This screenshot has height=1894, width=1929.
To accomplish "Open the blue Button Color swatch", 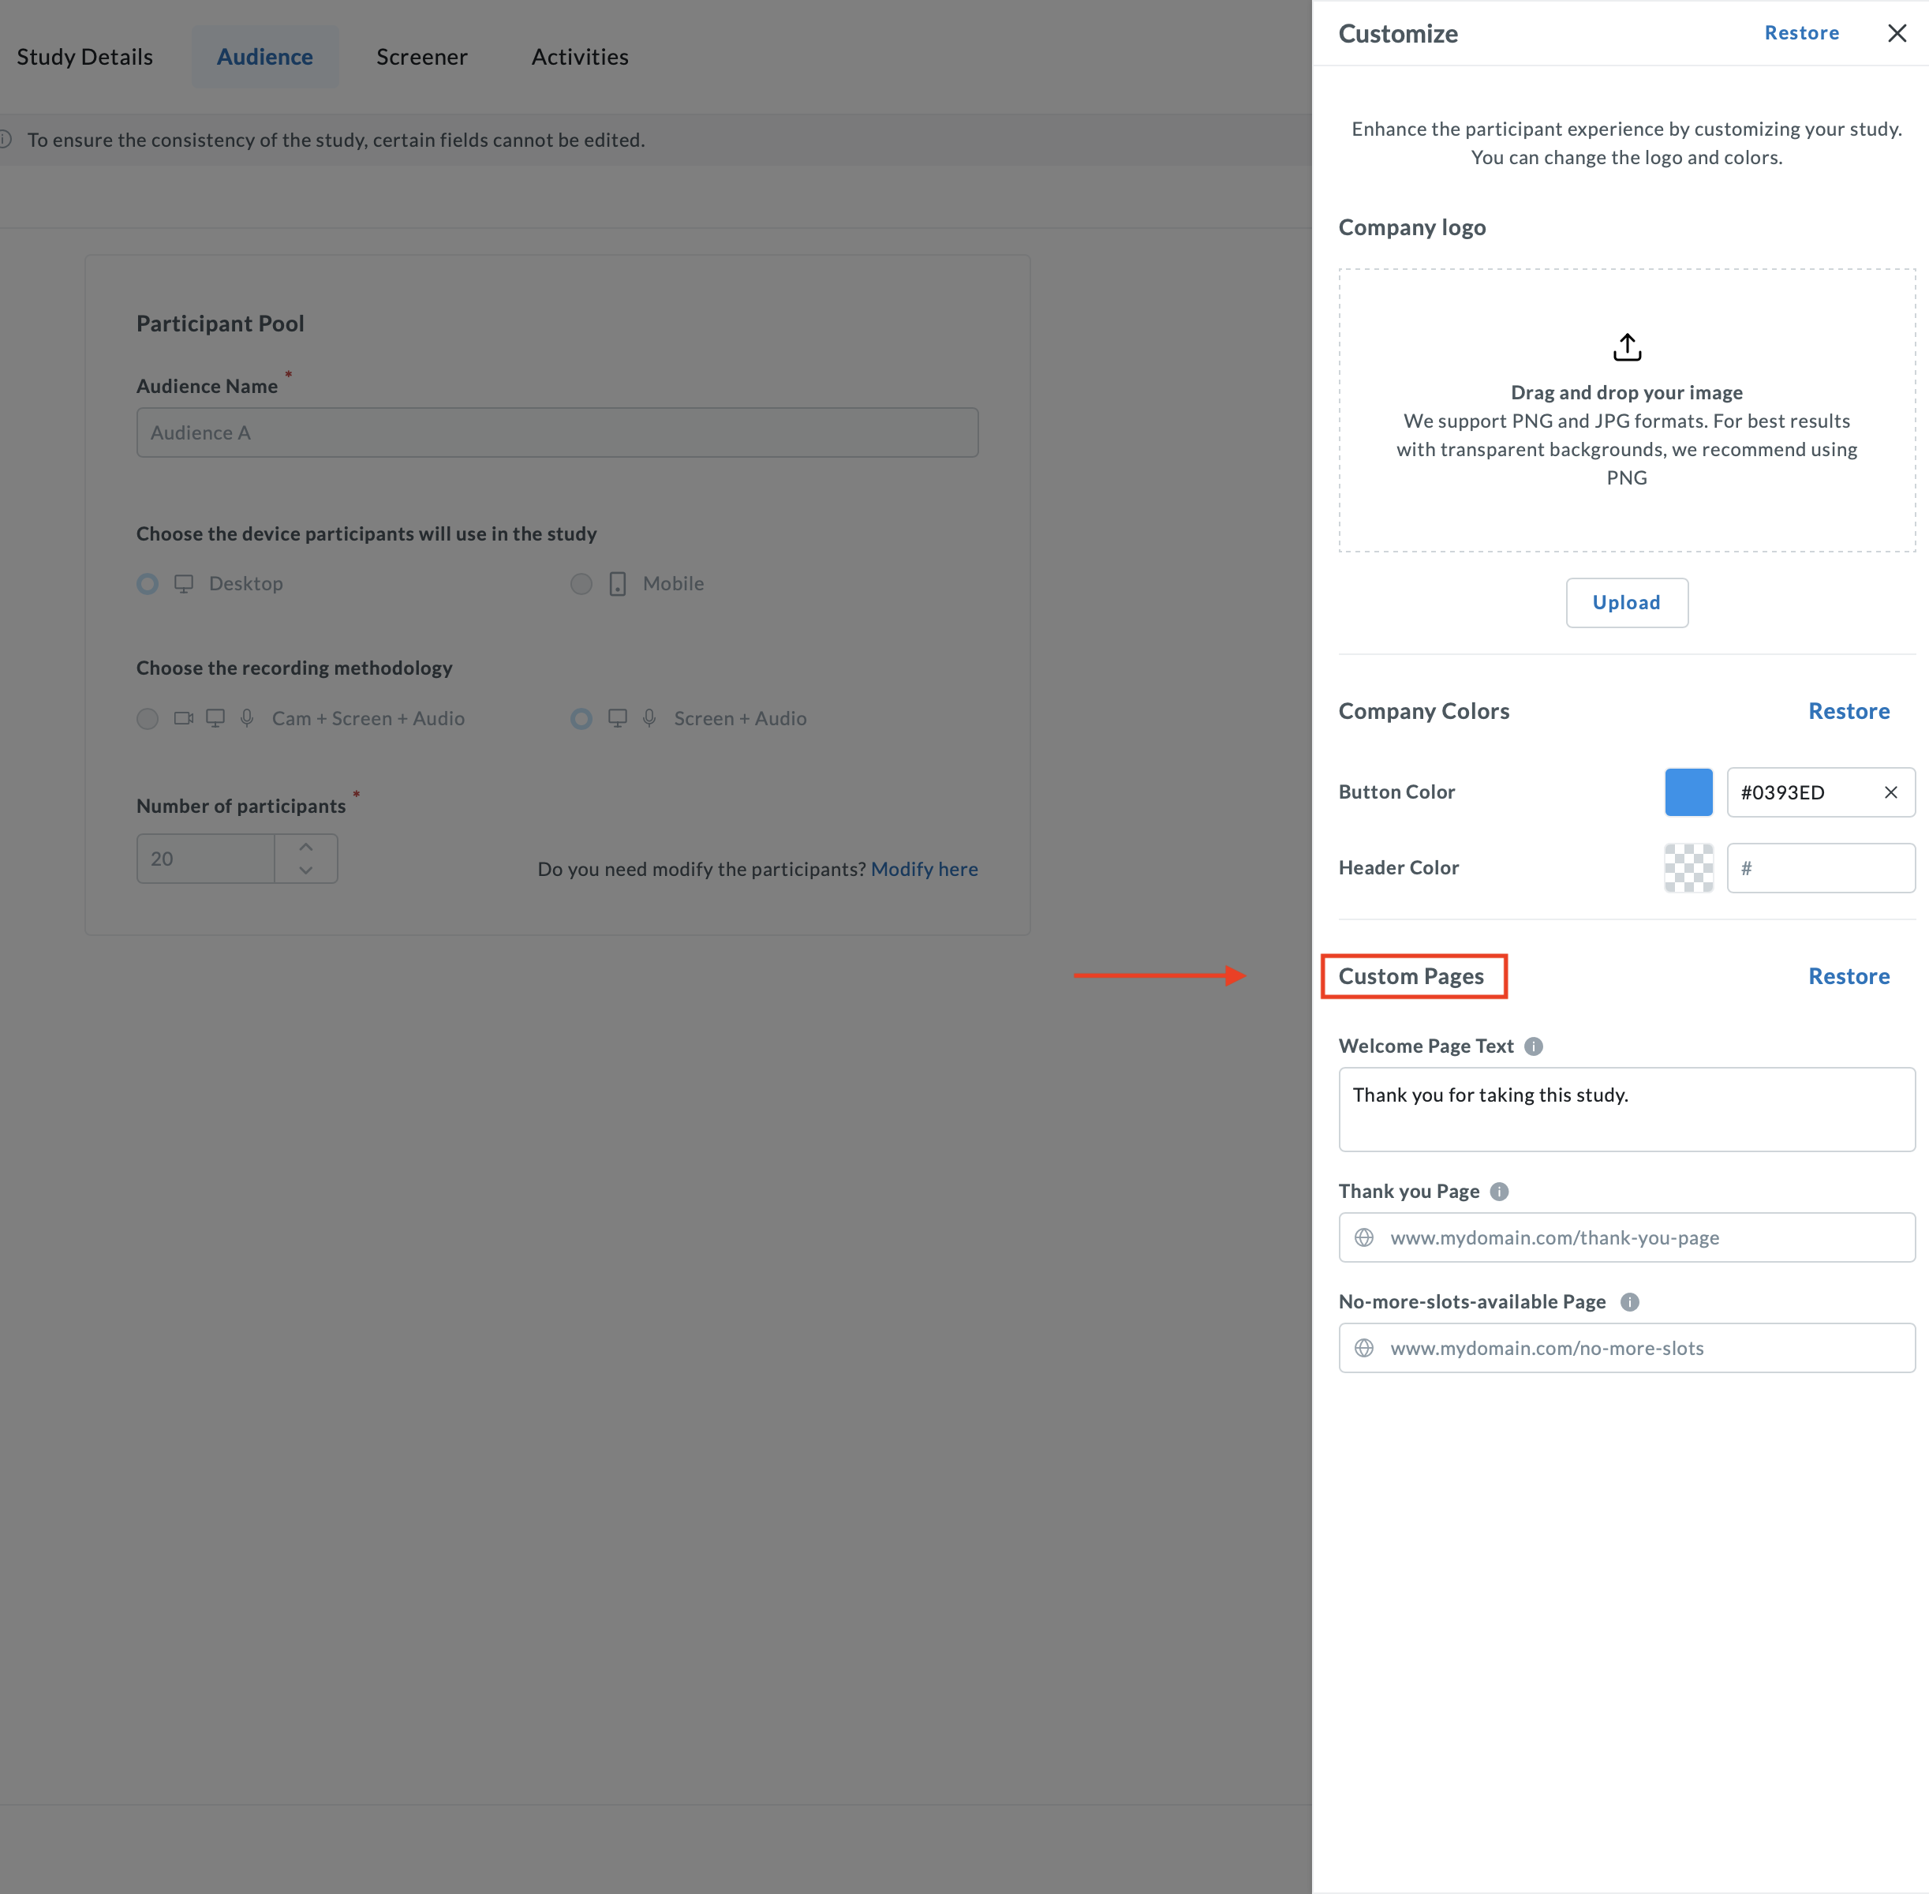I will click(1688, 793).
